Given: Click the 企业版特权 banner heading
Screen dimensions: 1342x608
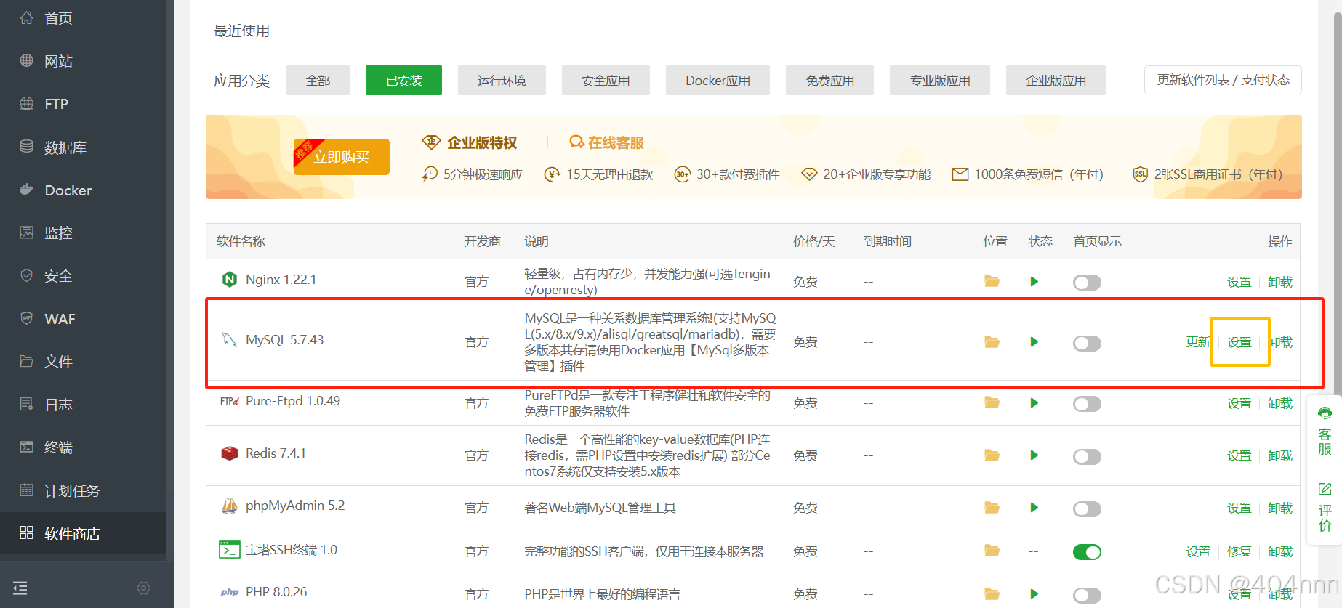Looking at the screenshot, I should 481,142.
